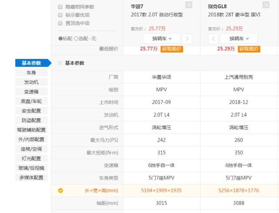Screen dimensions: 279x213
Task: Jump to 底盘/车轮 section
Action: pos(31,101)
